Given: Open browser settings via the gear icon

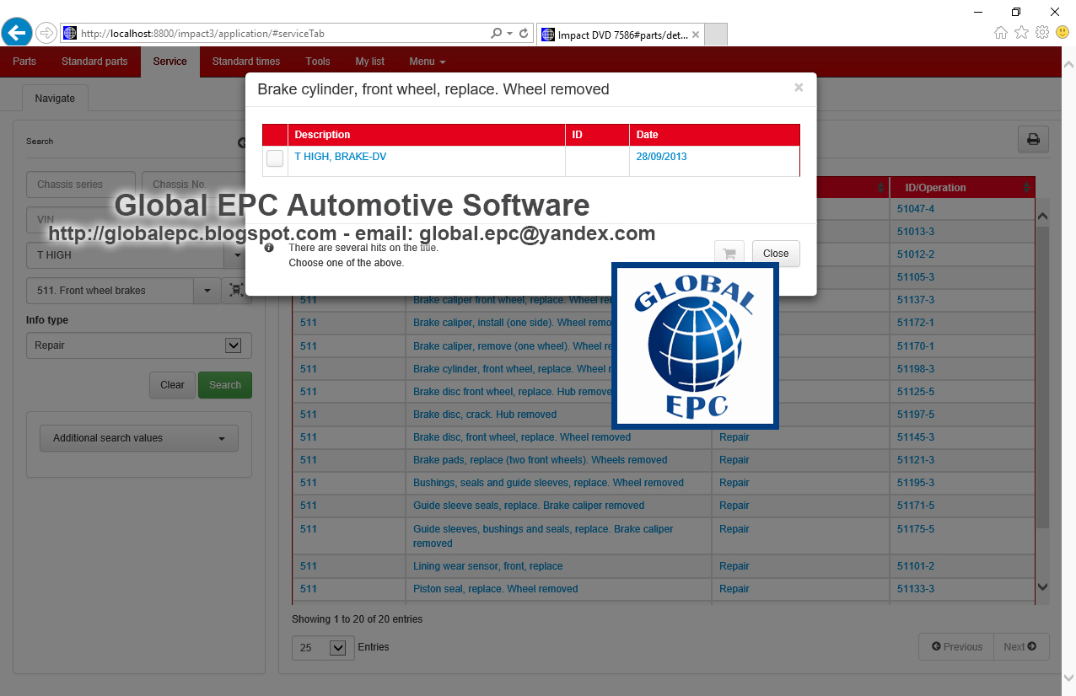Looking at the screenshot, I should (x=1041, y=32).
